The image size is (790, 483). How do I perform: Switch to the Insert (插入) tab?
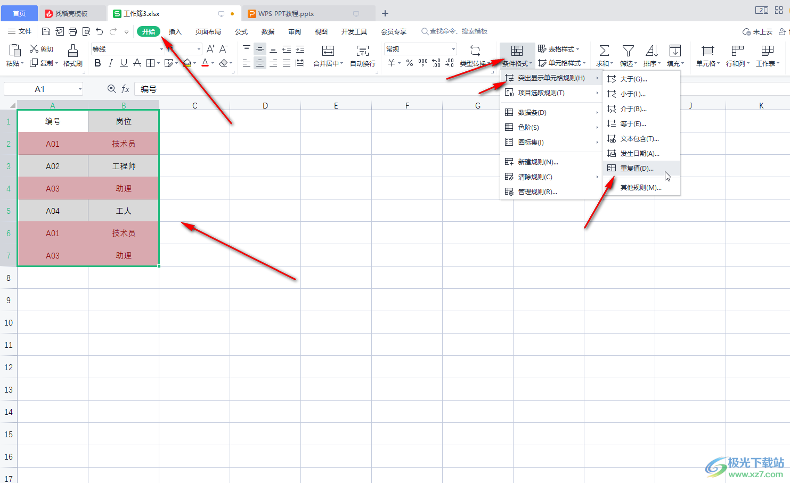(x=175, y=31)
